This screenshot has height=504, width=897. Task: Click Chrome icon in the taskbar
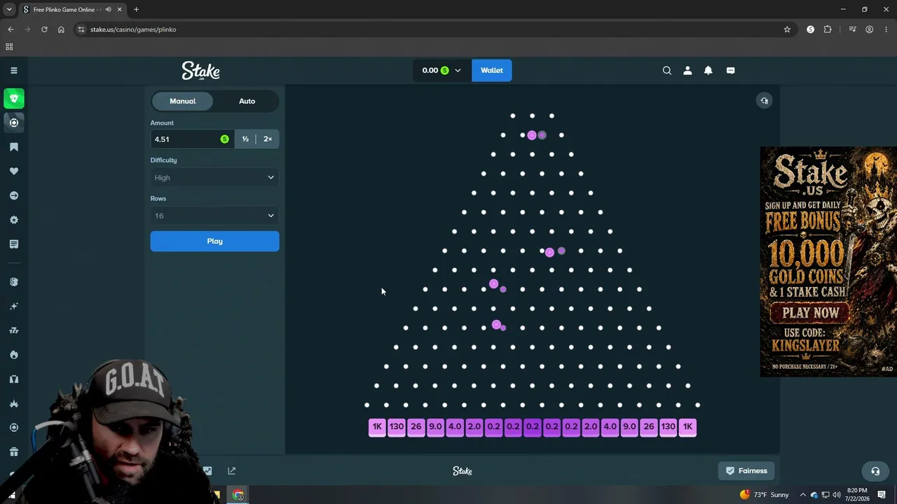pos(238,495)
